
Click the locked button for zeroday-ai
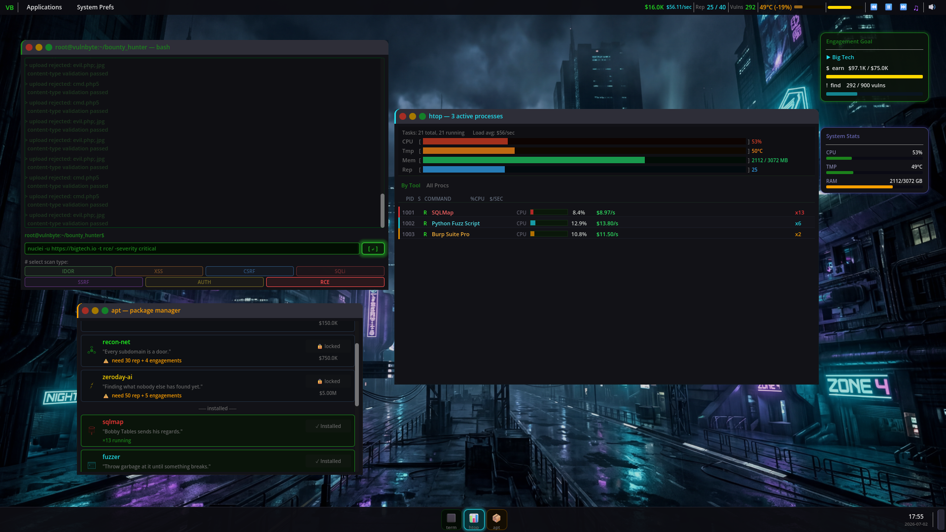328,381
